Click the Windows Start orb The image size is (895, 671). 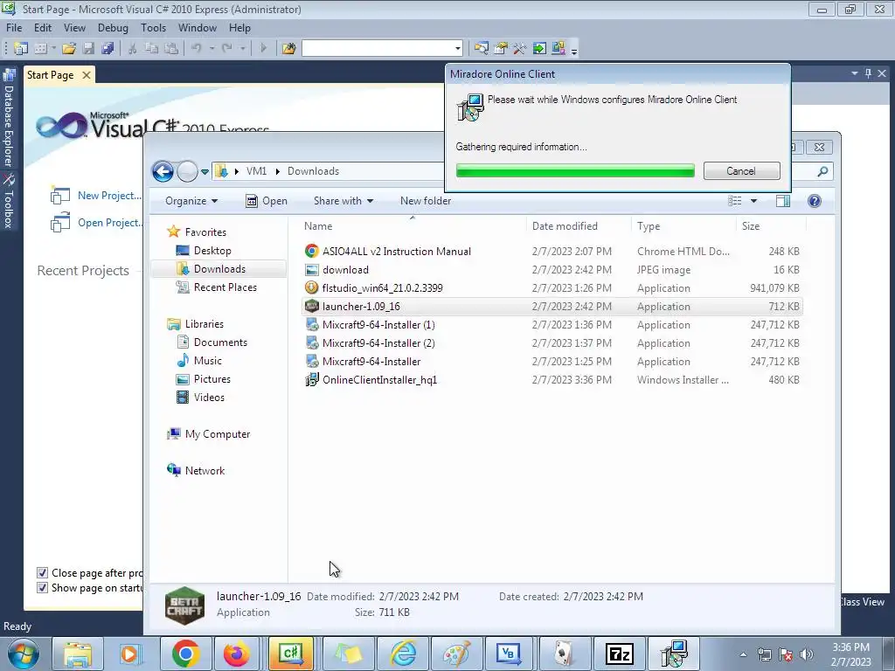[24, 654]
